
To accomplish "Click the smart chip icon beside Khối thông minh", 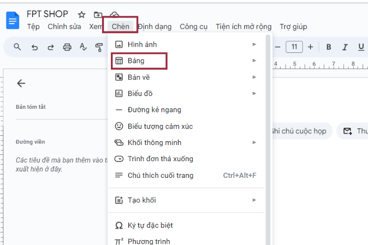I will pyautogui.click(x=119, y=143).
